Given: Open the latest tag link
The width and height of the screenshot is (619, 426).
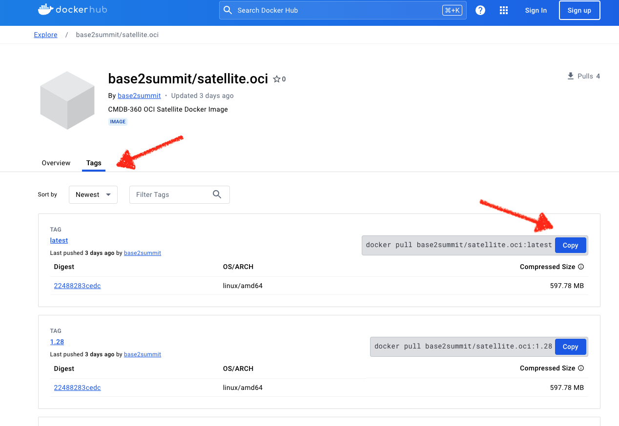Looking at the screenshot, I should coord(59,240).
